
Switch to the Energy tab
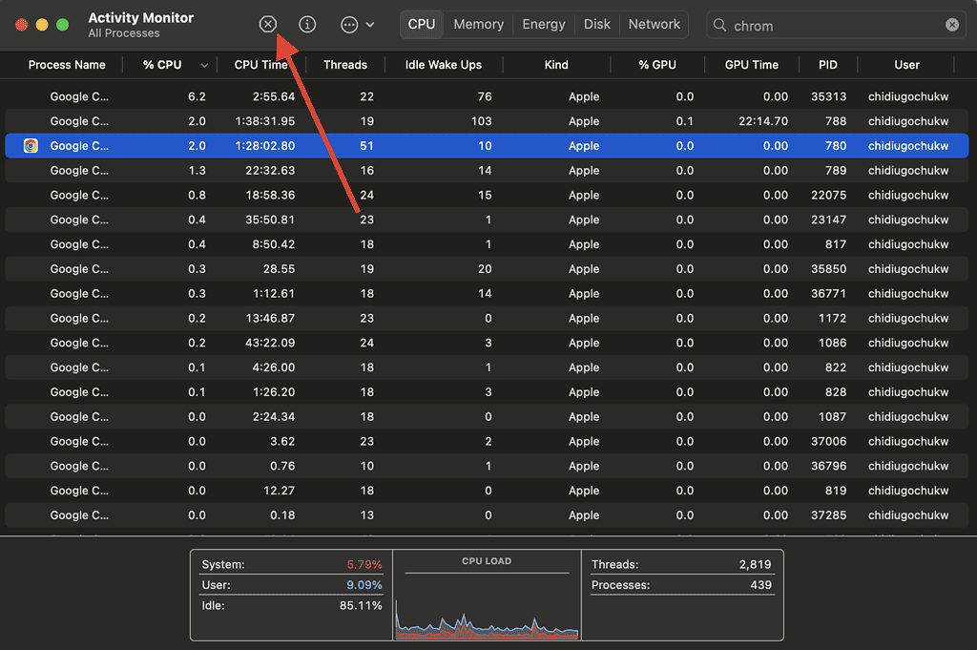544,25
